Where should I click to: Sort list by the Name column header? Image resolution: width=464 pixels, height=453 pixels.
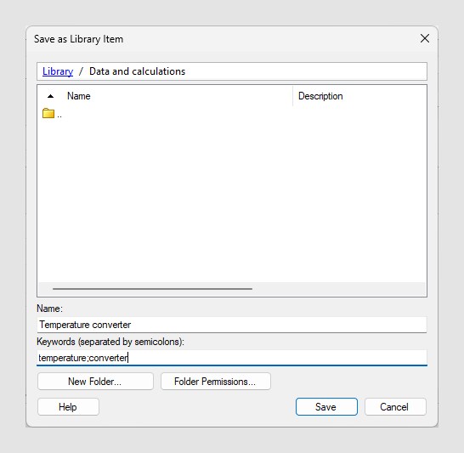79,96
